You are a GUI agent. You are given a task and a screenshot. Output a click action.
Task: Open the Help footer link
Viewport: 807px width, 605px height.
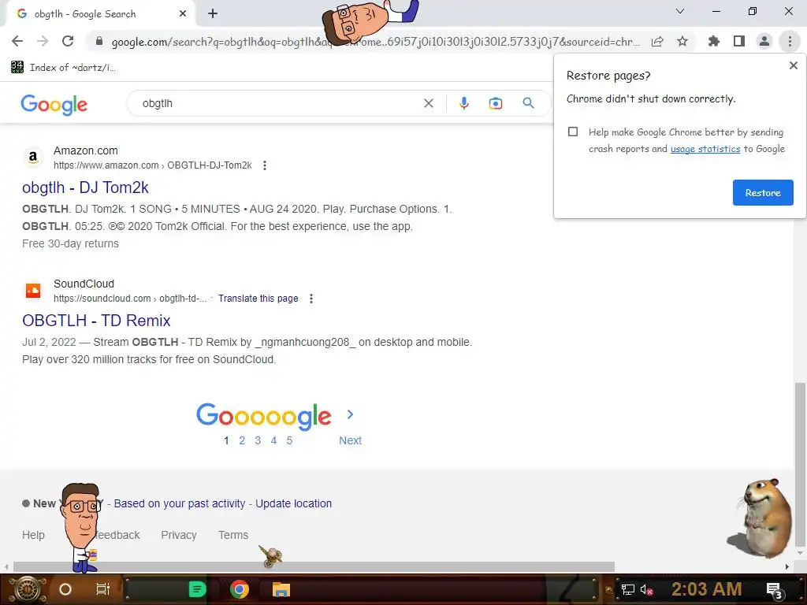[33, 535]
